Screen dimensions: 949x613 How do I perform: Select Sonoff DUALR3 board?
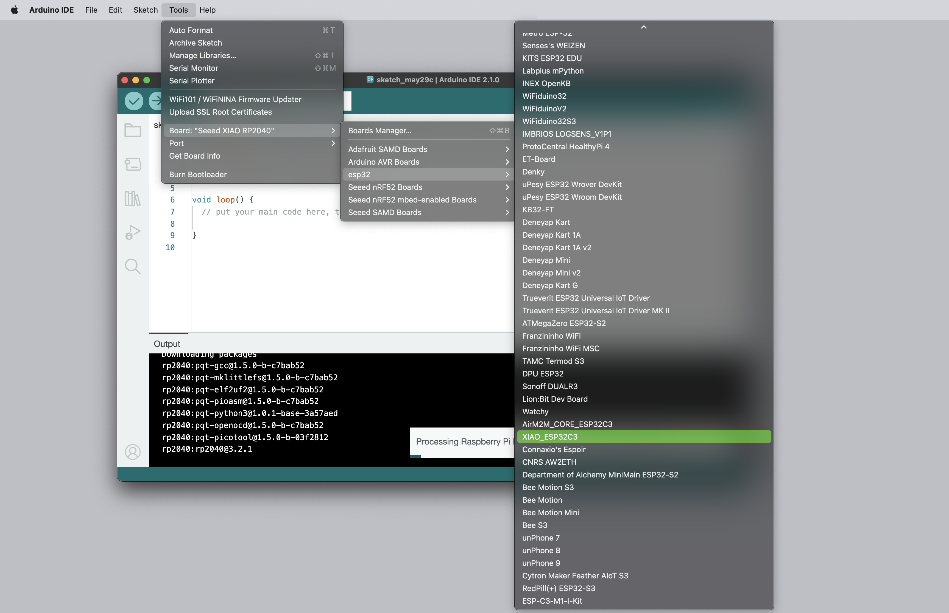coord(644,386)
